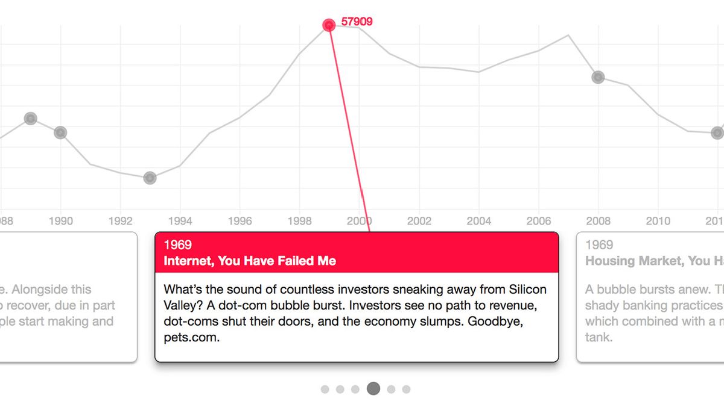Click the 1996 year label on the axis

pos(240,221)
